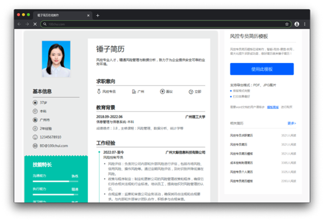
Task: Click the building icon beside 广州 in 求职意向
Action: (x=134, y=91)
